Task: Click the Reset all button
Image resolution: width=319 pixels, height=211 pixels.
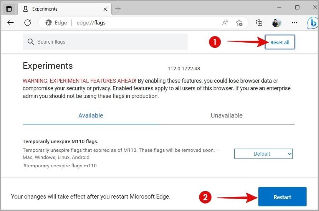Action: point(280,42)
